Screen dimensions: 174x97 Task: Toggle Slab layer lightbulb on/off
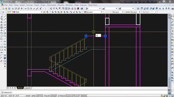click(x=6, y=12)
